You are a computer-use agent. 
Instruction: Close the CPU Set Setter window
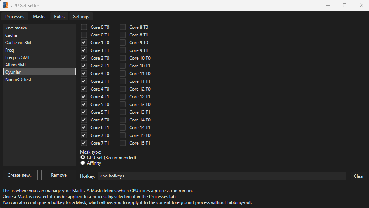362,5
